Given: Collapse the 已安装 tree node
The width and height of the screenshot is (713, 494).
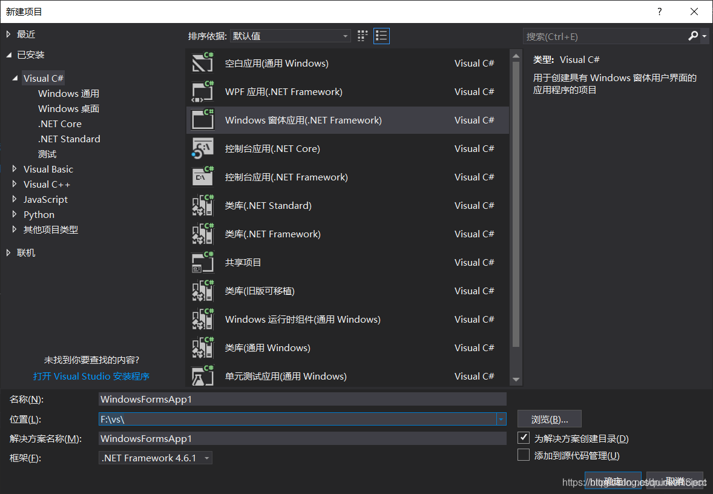Looking at the screenshot, I should [8, 55].
